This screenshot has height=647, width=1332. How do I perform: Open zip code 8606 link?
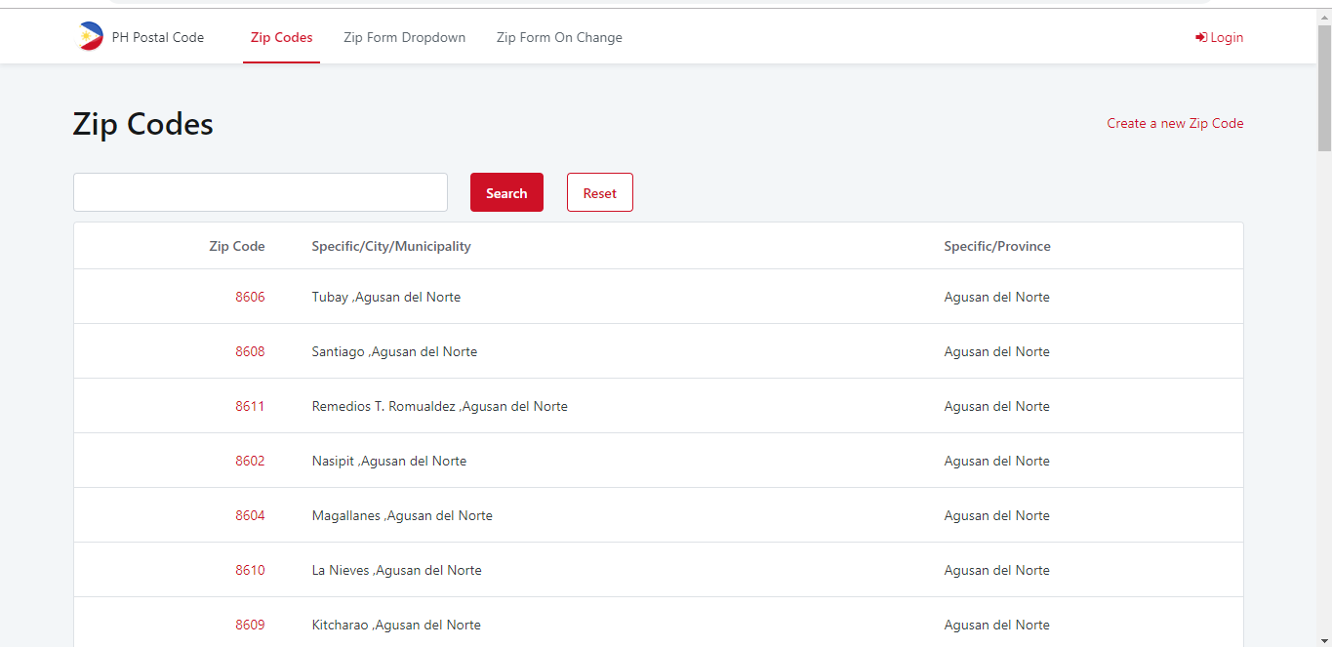click(250, 297)
